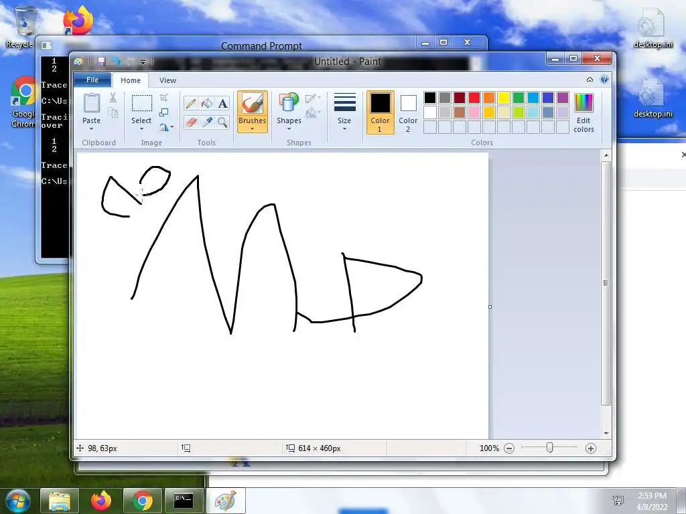Click the Undo arrow in quick access toolbar

click(x=116, y=61)
